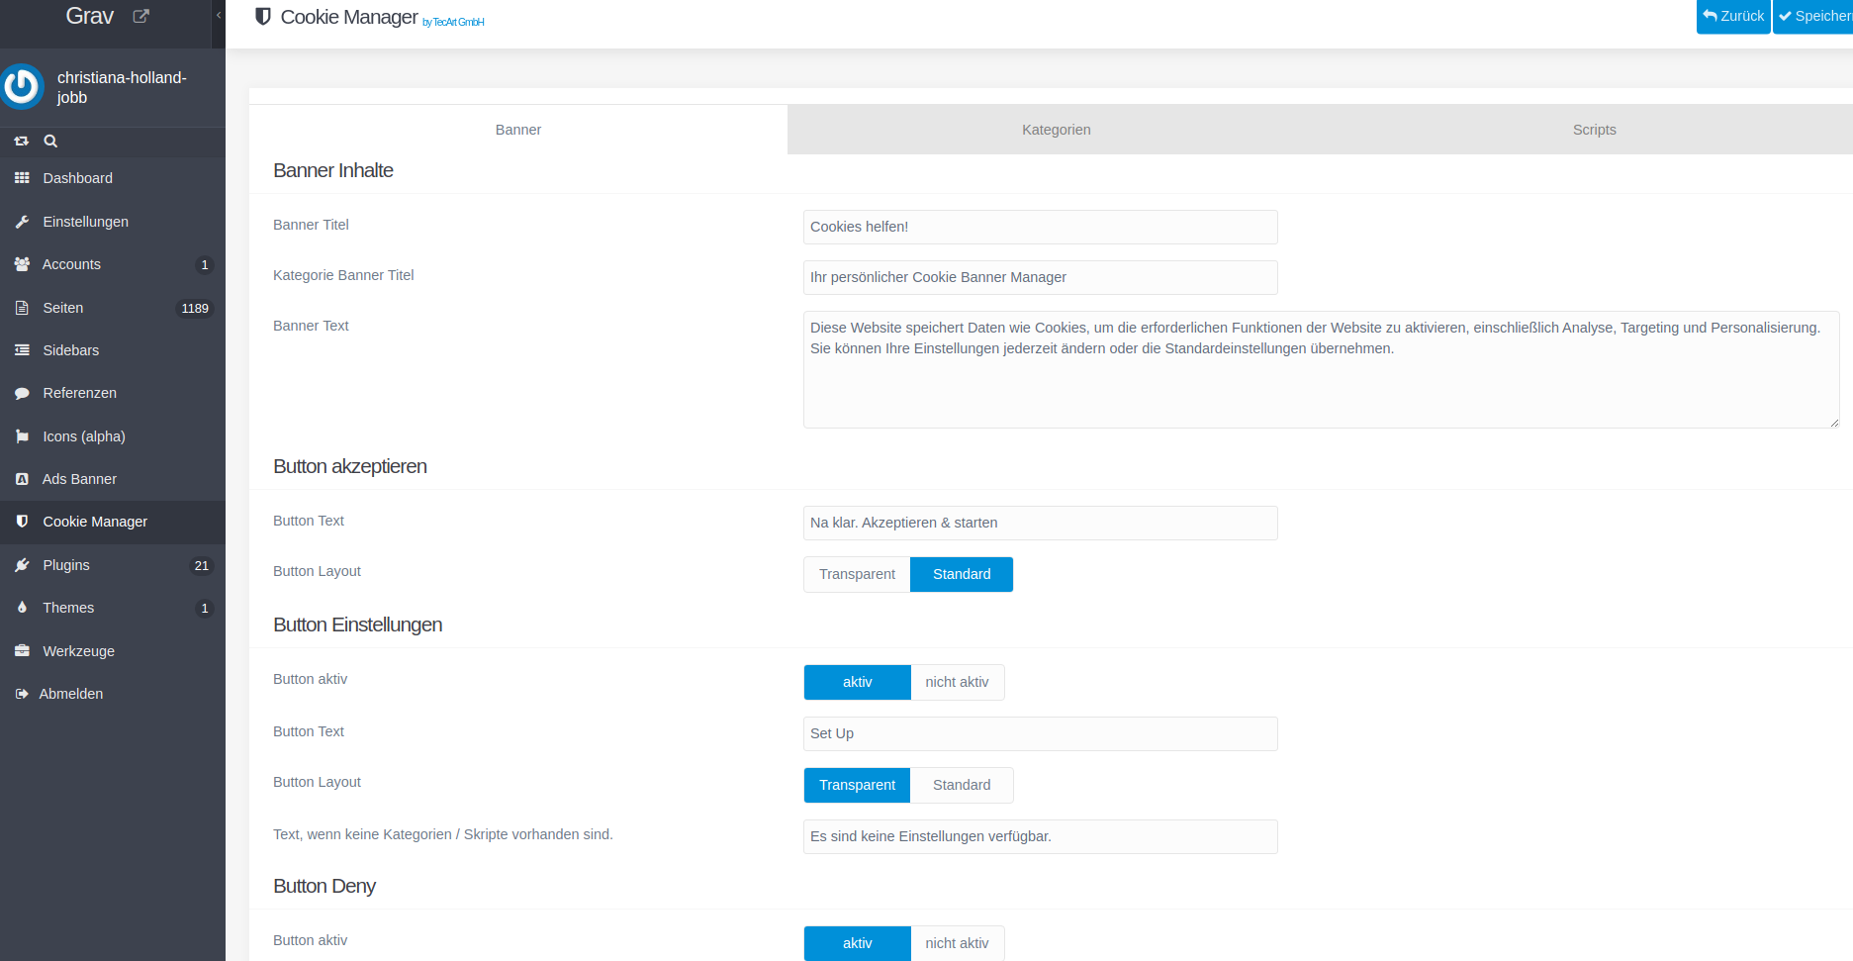Viewport: 1853px width, 961px height.
Task: Edit the Set Up button text field
Action: (1041, 733)
